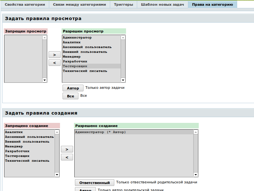254x191 pixels.
Task: Click scroll up arrow of Разрешено создание list
Action: click(196, 132)
